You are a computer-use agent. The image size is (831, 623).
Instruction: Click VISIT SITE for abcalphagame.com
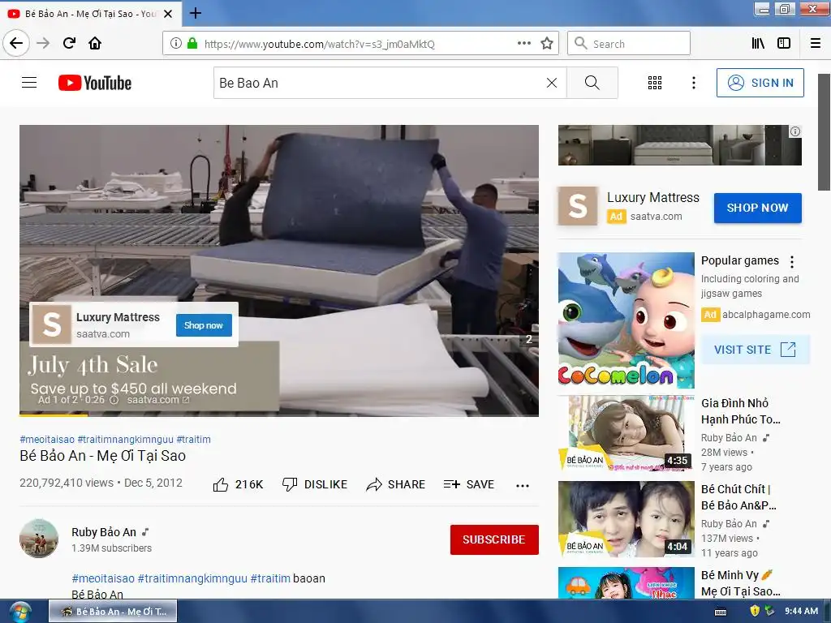[x=756, y=350]
